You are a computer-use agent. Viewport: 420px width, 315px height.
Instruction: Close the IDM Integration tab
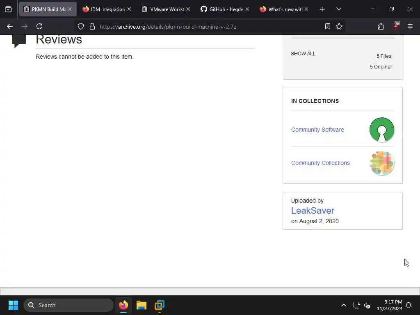point(129,9)
